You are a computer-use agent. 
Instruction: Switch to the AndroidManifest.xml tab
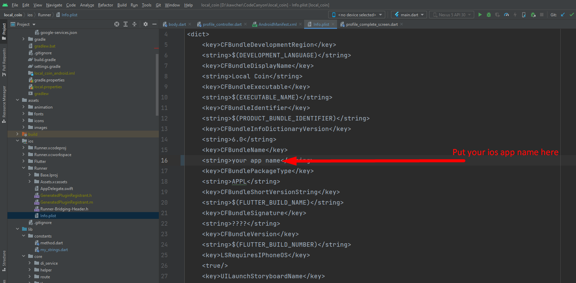277,24
